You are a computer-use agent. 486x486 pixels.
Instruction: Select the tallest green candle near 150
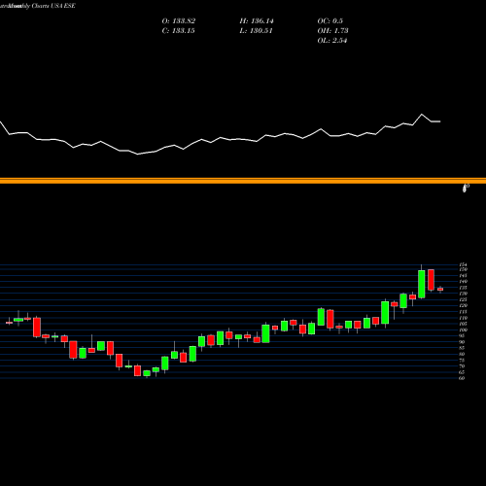point(422,284)
